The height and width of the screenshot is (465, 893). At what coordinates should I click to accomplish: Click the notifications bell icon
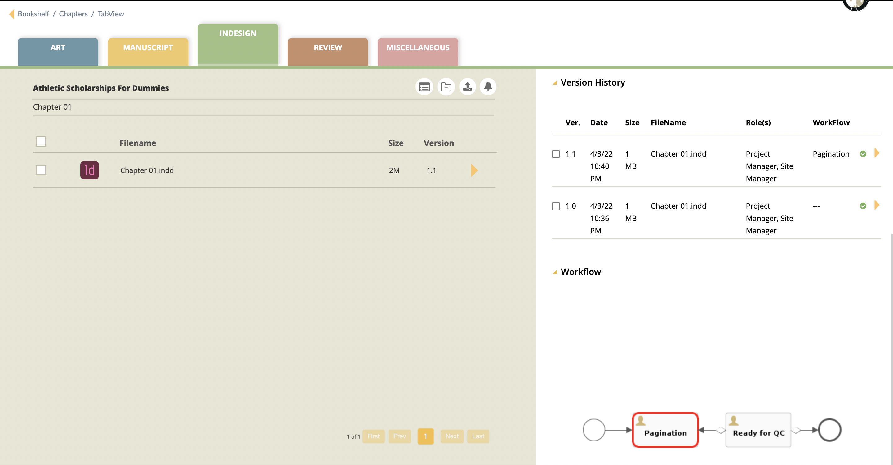click(x=488, y=86)
